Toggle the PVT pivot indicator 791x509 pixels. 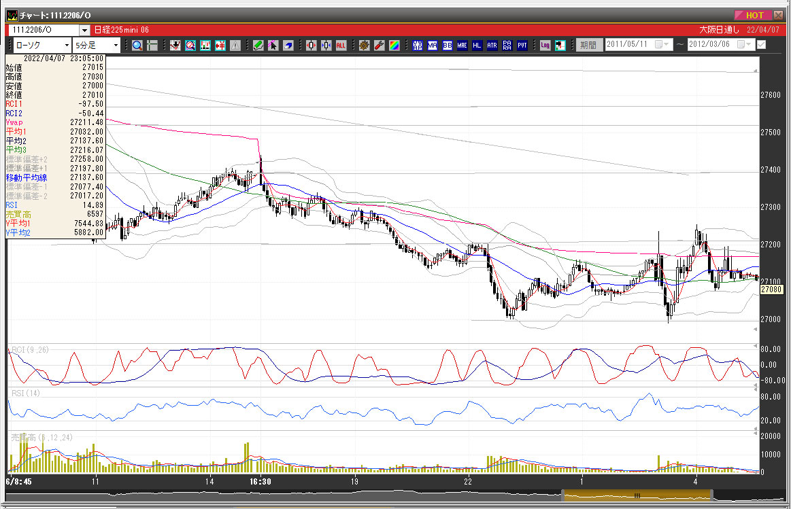pos(522,46)
